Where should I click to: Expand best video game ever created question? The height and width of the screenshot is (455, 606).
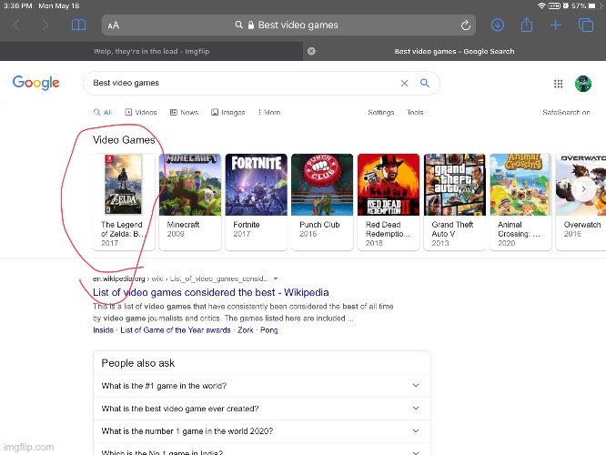[262, 409]
